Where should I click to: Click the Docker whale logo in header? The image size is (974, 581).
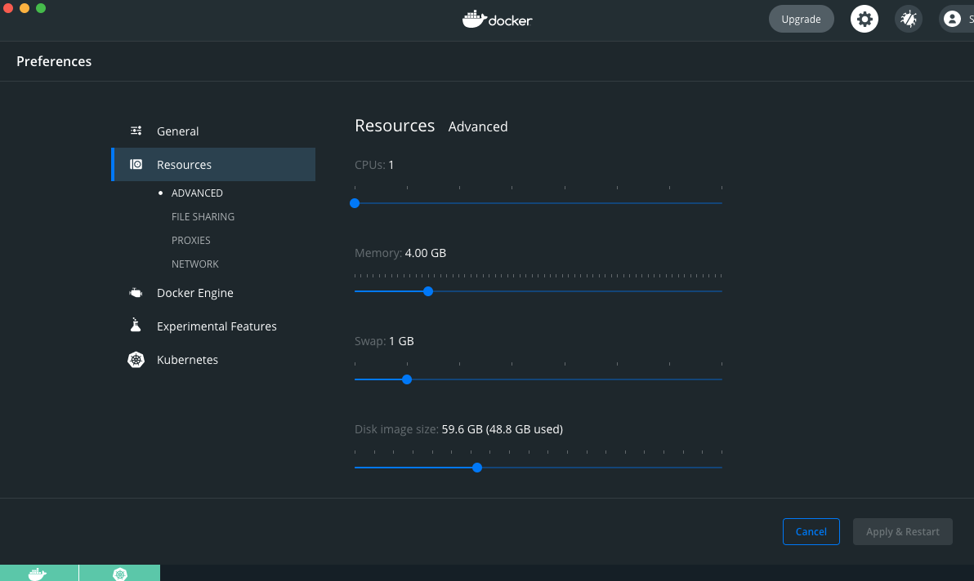click(x=497, y=20)
